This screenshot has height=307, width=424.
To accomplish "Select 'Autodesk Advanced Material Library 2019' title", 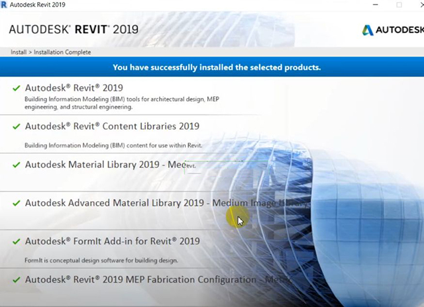I will 167,202.
